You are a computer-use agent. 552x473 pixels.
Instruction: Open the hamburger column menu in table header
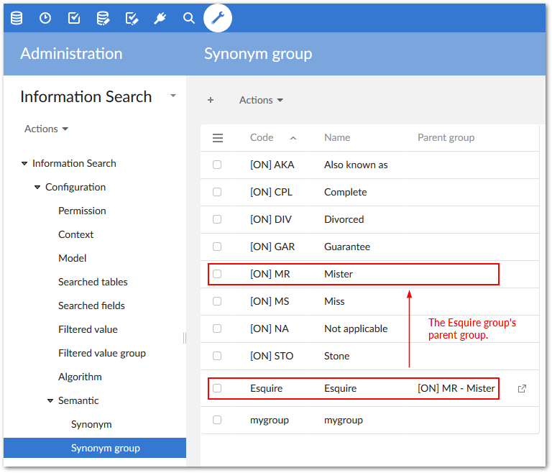(x=218, y=138)
